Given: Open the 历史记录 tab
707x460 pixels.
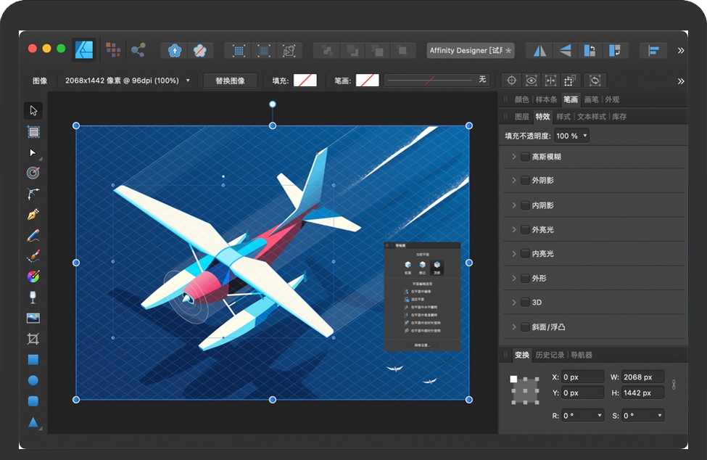Looking at the screenshot, I should 549,356.
